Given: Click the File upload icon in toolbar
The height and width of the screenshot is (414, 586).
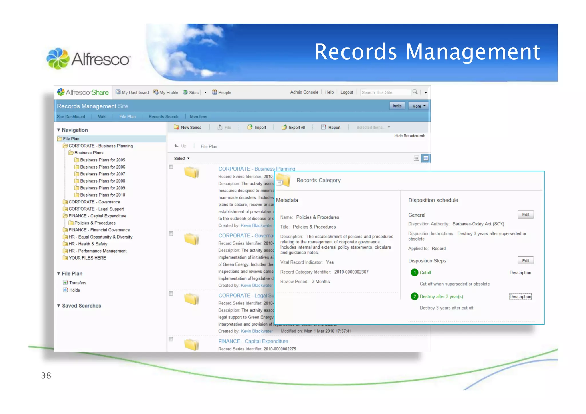Looking at the screenshot, I should click(x=220, y=127).
